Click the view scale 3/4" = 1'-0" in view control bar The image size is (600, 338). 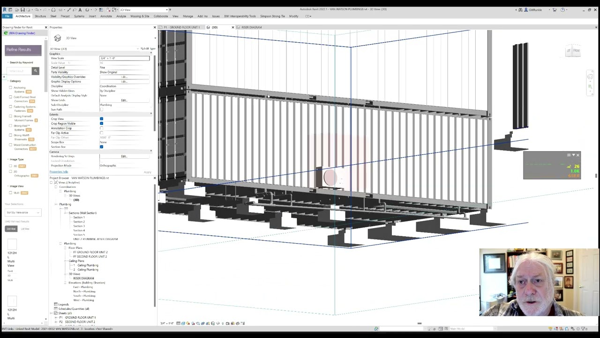point(167,323)
